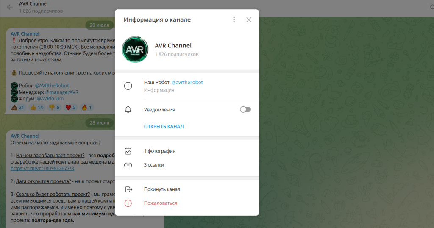Screen dimensions: 434x228
Task: Click the Информация о канале dialog title
Action: [x=157, y=19]
